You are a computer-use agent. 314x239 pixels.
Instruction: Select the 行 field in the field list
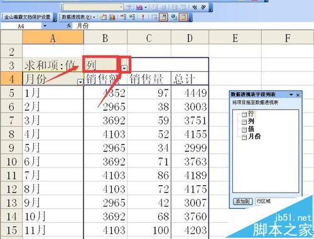(248, 114)
